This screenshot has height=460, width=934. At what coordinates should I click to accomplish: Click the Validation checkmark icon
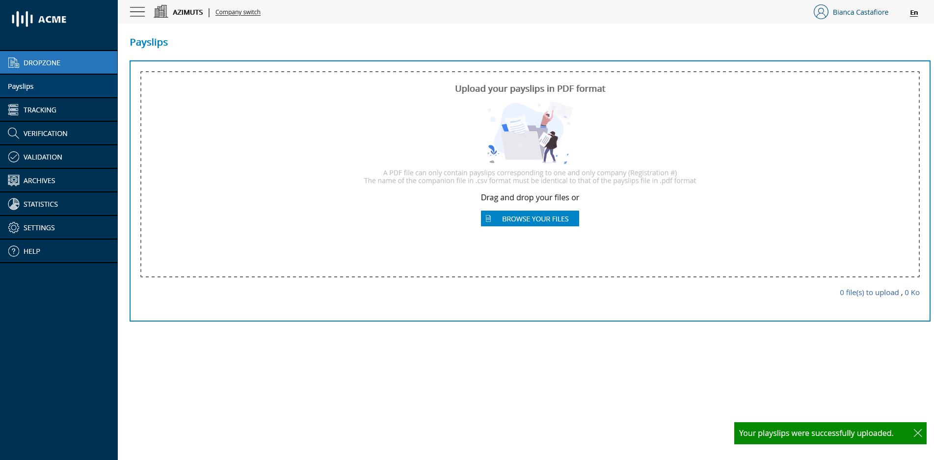[x=13, y=157]
